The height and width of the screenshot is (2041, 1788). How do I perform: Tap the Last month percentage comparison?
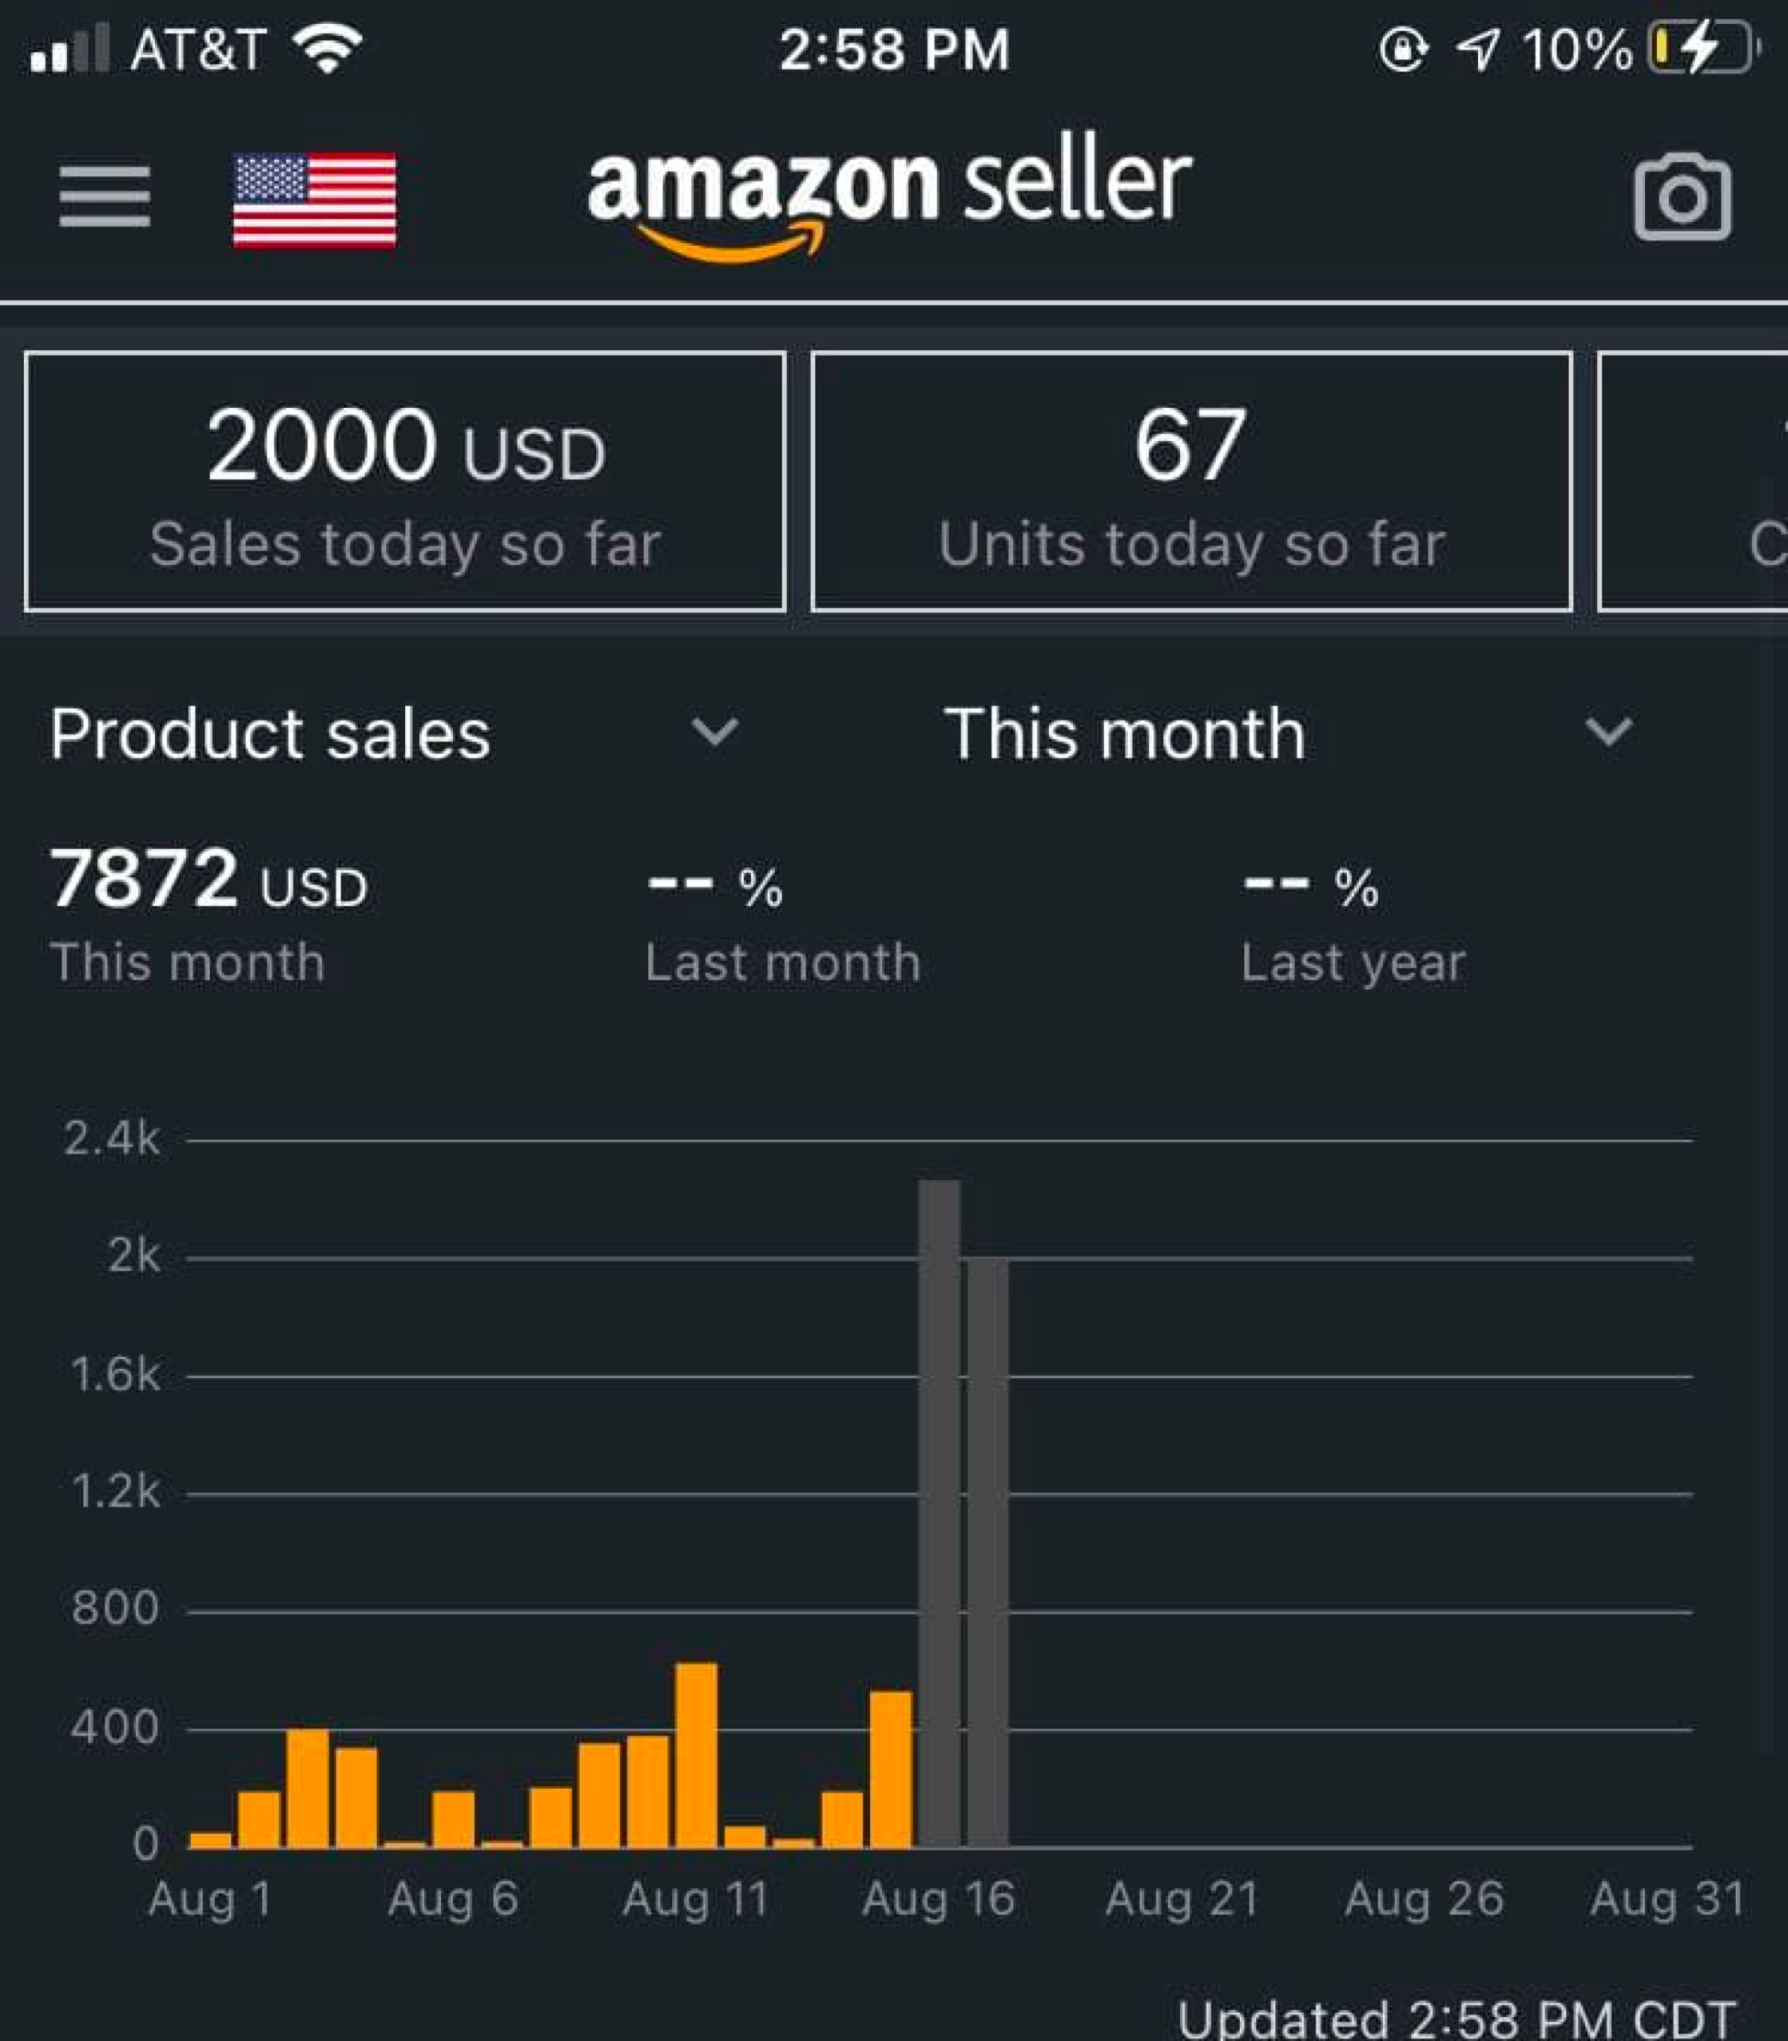tap(714, 886)
